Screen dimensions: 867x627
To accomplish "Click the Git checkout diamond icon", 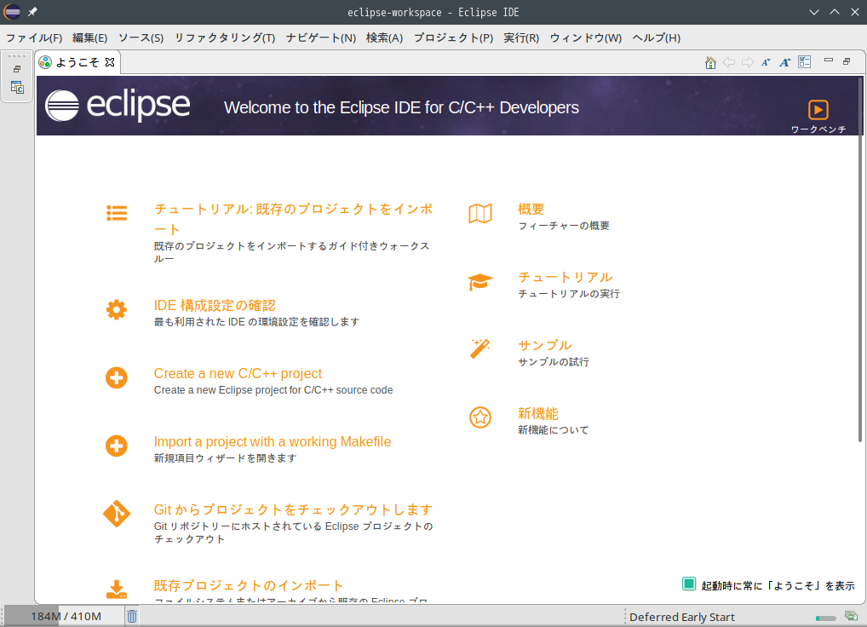I will click(x=117, y=514).
